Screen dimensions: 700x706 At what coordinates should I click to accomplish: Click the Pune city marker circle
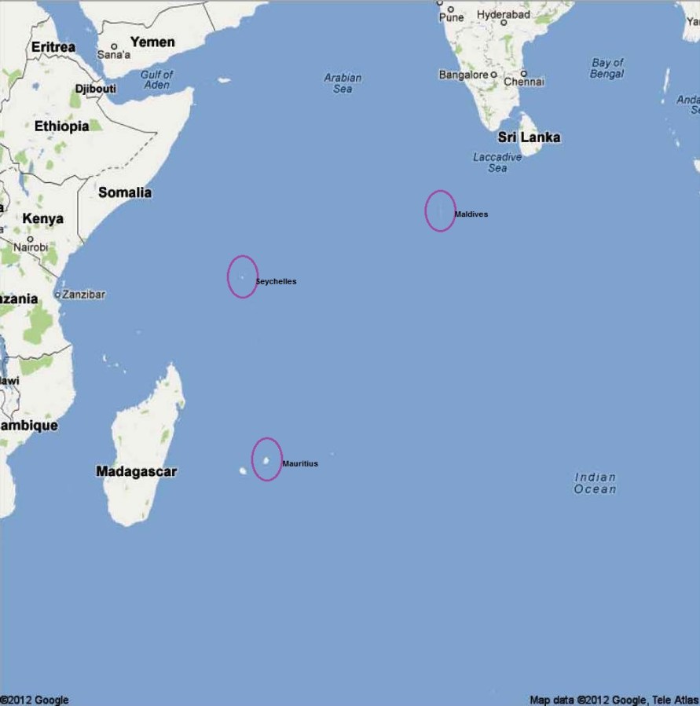pyautogui.click(x=450, y=9)
